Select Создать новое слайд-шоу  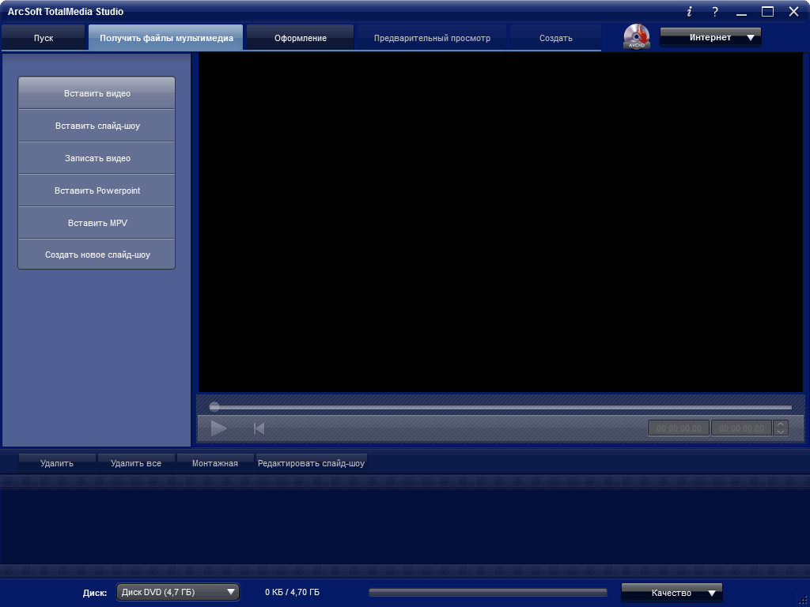click(97, 254)
